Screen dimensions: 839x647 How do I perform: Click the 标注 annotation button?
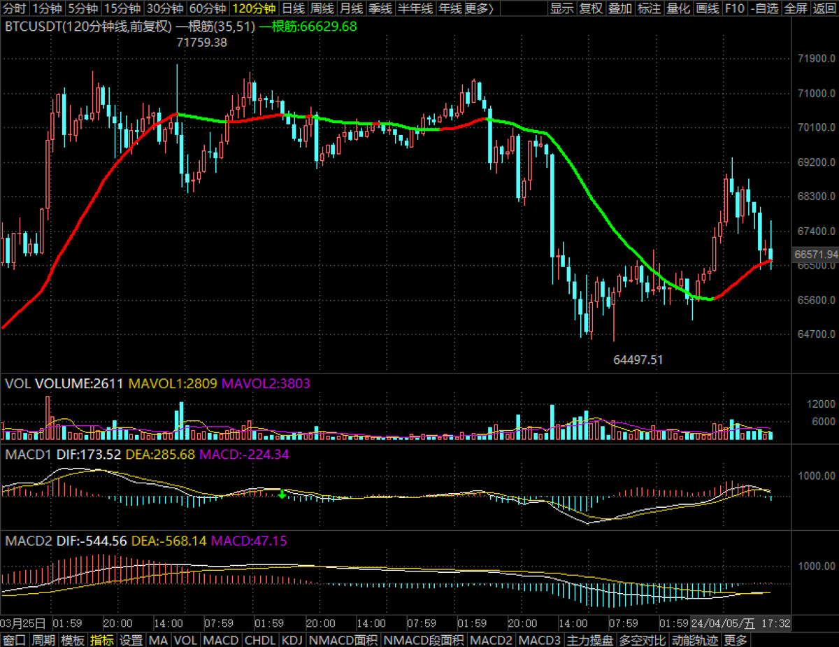click(x=650, y=8)
